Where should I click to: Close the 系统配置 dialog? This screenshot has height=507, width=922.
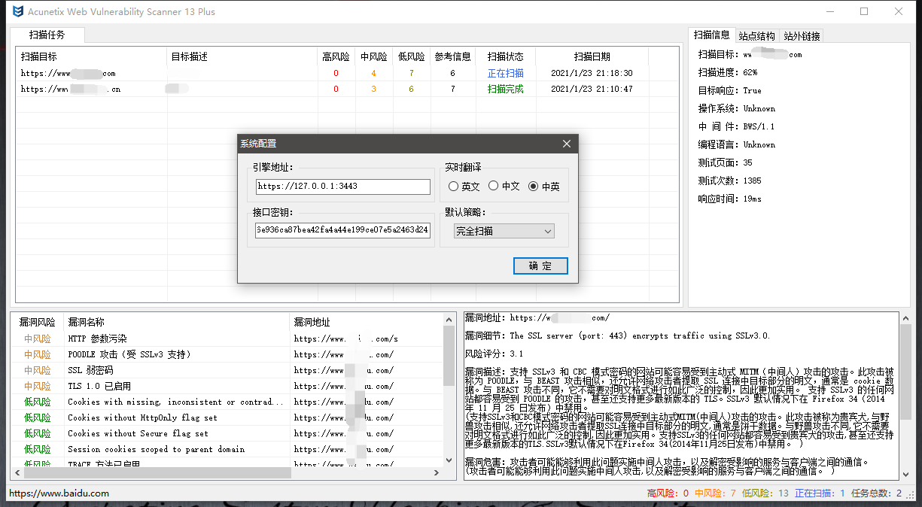point(567,144)
